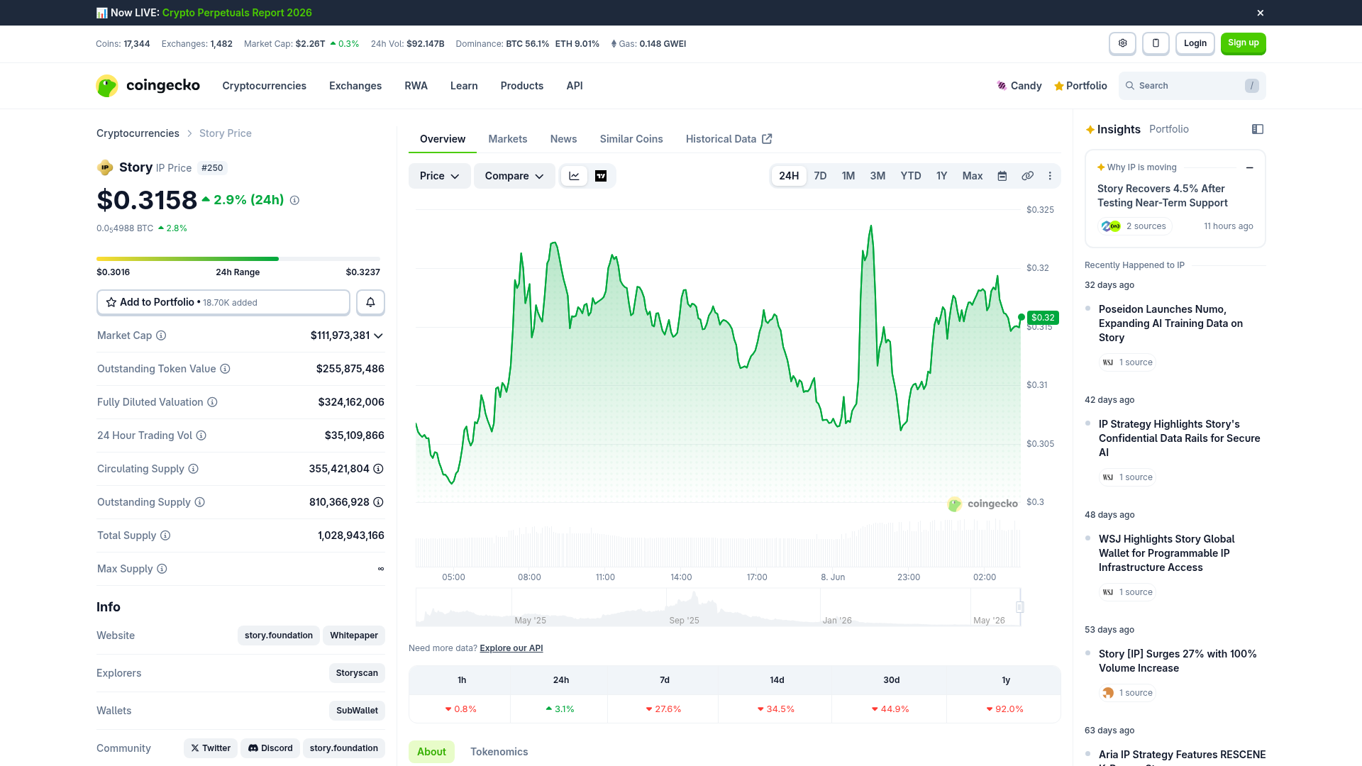
Task: Click the May '25 area in the range navigator
Action: [x=531, y=621]
